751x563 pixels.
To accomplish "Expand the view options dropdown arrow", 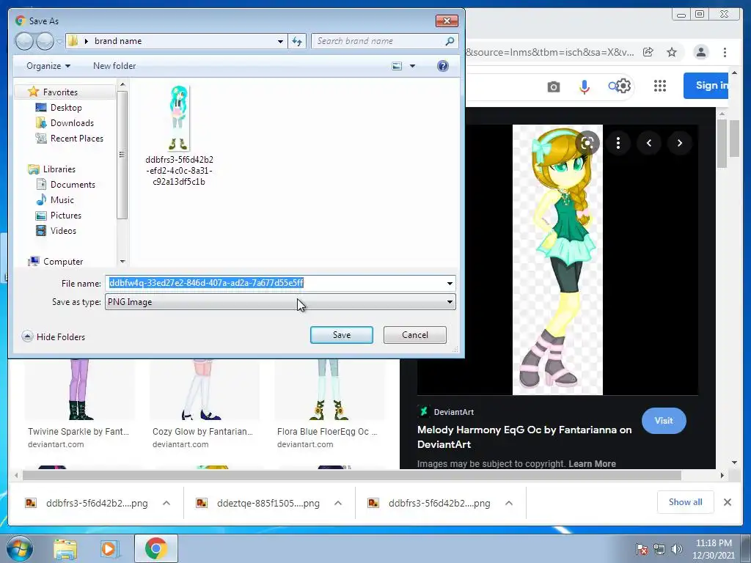I will click(x=412, y=66).
